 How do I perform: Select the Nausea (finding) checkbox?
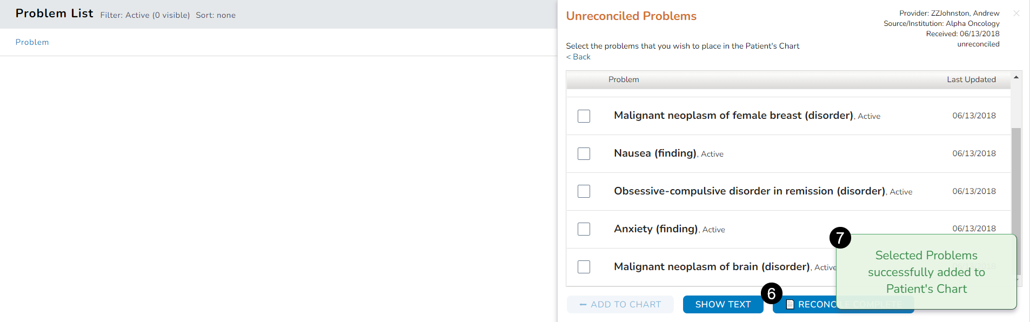point(584,154)
